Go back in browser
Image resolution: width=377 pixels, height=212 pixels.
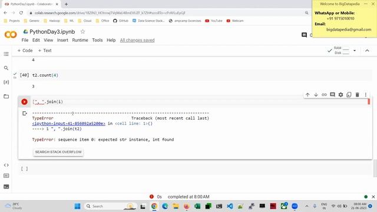[5, 13]
